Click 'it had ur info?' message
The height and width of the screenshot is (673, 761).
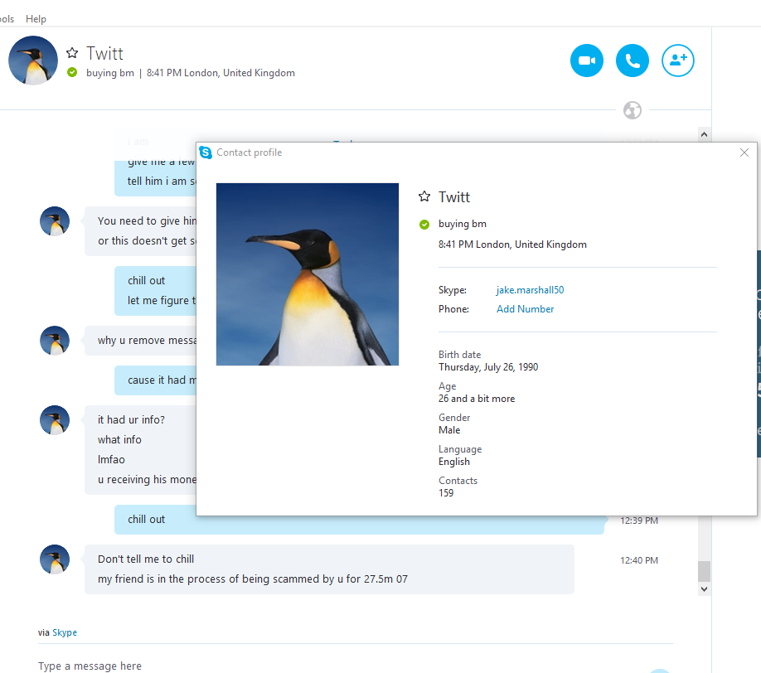(x=131, y=419)
